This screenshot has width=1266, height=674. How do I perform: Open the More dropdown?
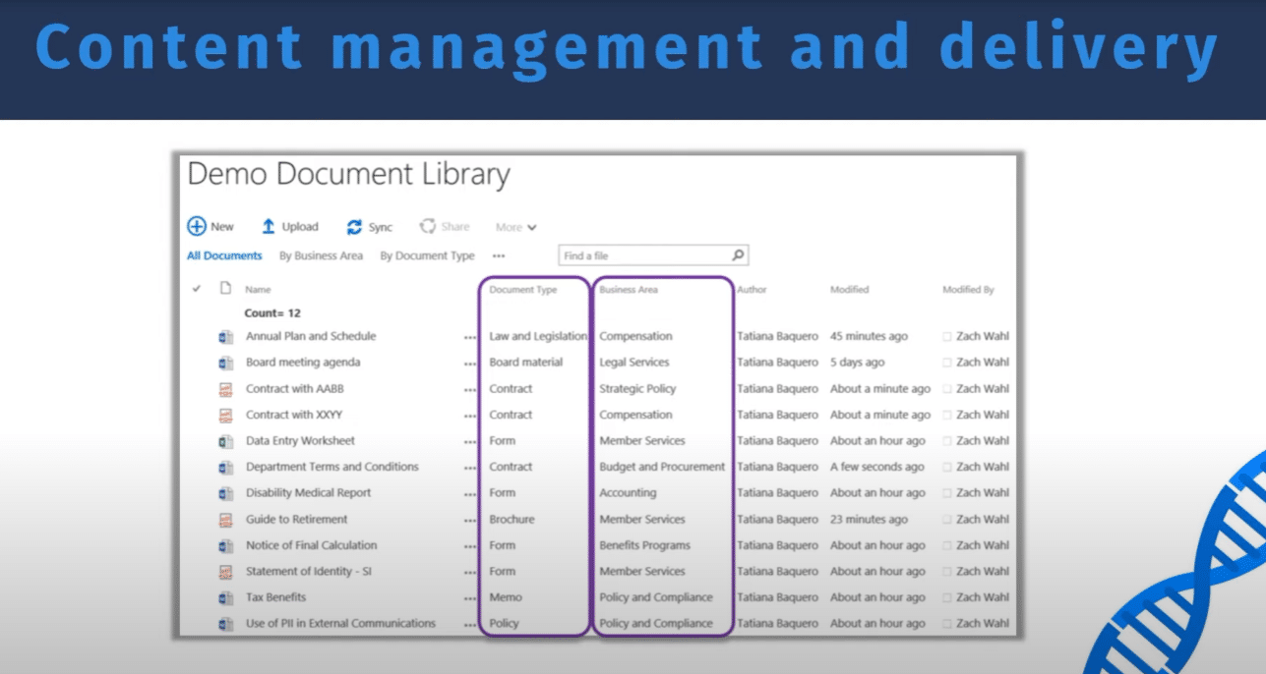coord(516,227)
